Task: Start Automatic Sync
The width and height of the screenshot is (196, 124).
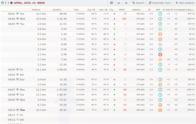Action: pyautogui.click(x=160, y=3)
